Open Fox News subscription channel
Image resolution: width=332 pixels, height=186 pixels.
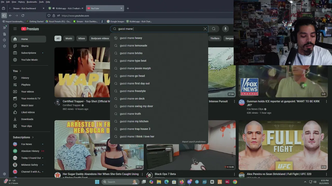[x=29, y=144]
